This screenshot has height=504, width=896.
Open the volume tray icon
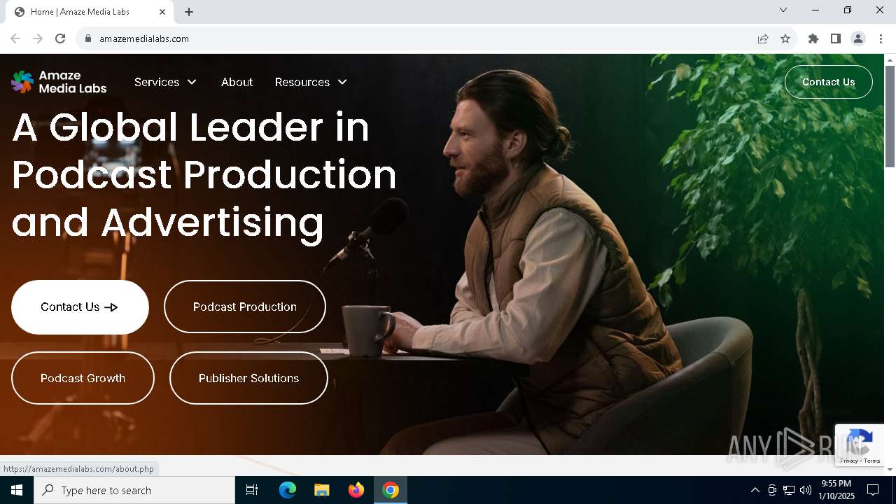806,490
